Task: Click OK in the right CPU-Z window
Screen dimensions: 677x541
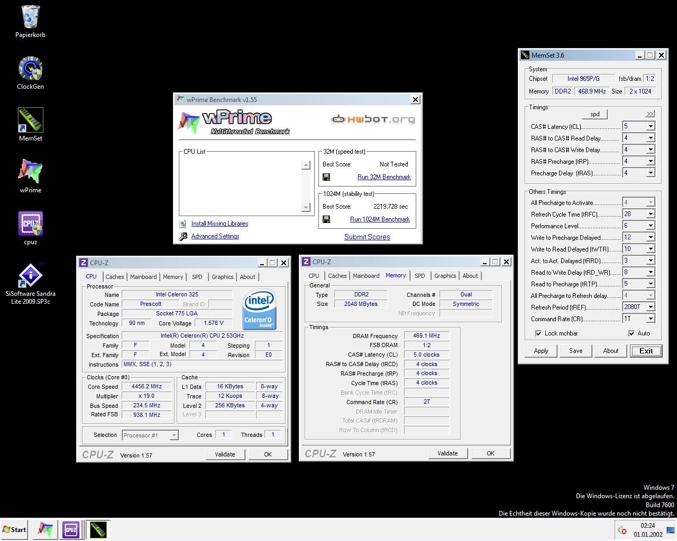Action: pos(490,453)
